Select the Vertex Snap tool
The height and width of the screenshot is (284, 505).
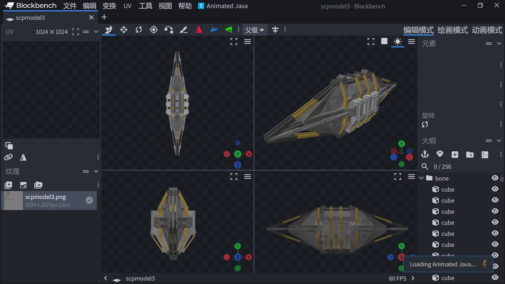[x=169, y=30]
